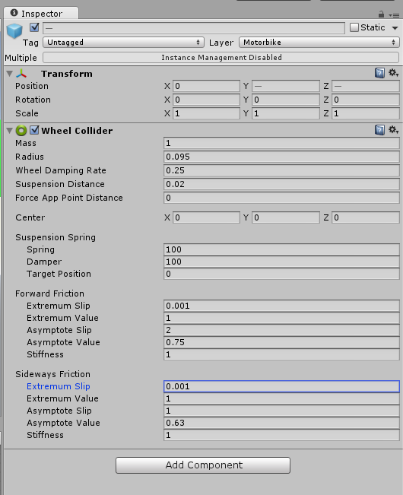Click the GameObject cube icon
The height and width of the screenshot is (495, 403).
14,31
